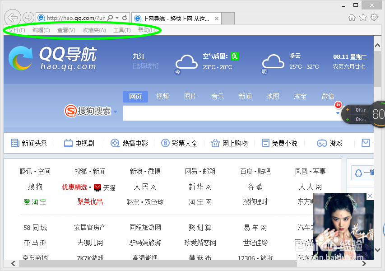
Task: Open 热播电影 category
Action: 130,143
